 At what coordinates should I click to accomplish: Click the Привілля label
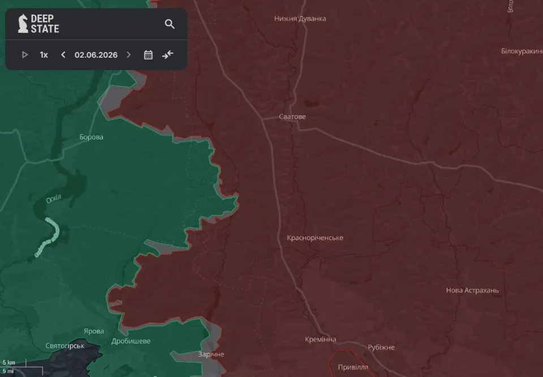pos(353,367)
